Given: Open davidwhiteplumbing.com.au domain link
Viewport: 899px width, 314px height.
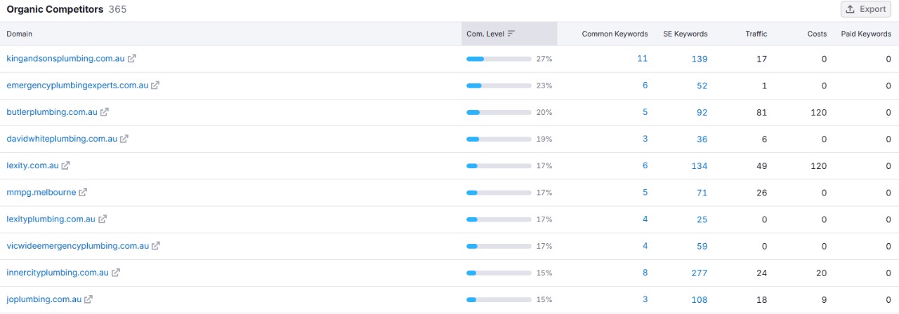Looking at the screenshot, I should click(x=62, y=139).
